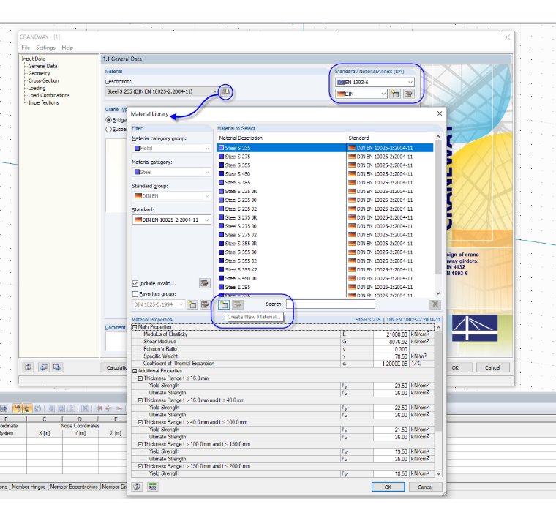This screenshot has height=521, width=556.
Task: Open the National Annex settings edit icon
Action: pos(409,94)
